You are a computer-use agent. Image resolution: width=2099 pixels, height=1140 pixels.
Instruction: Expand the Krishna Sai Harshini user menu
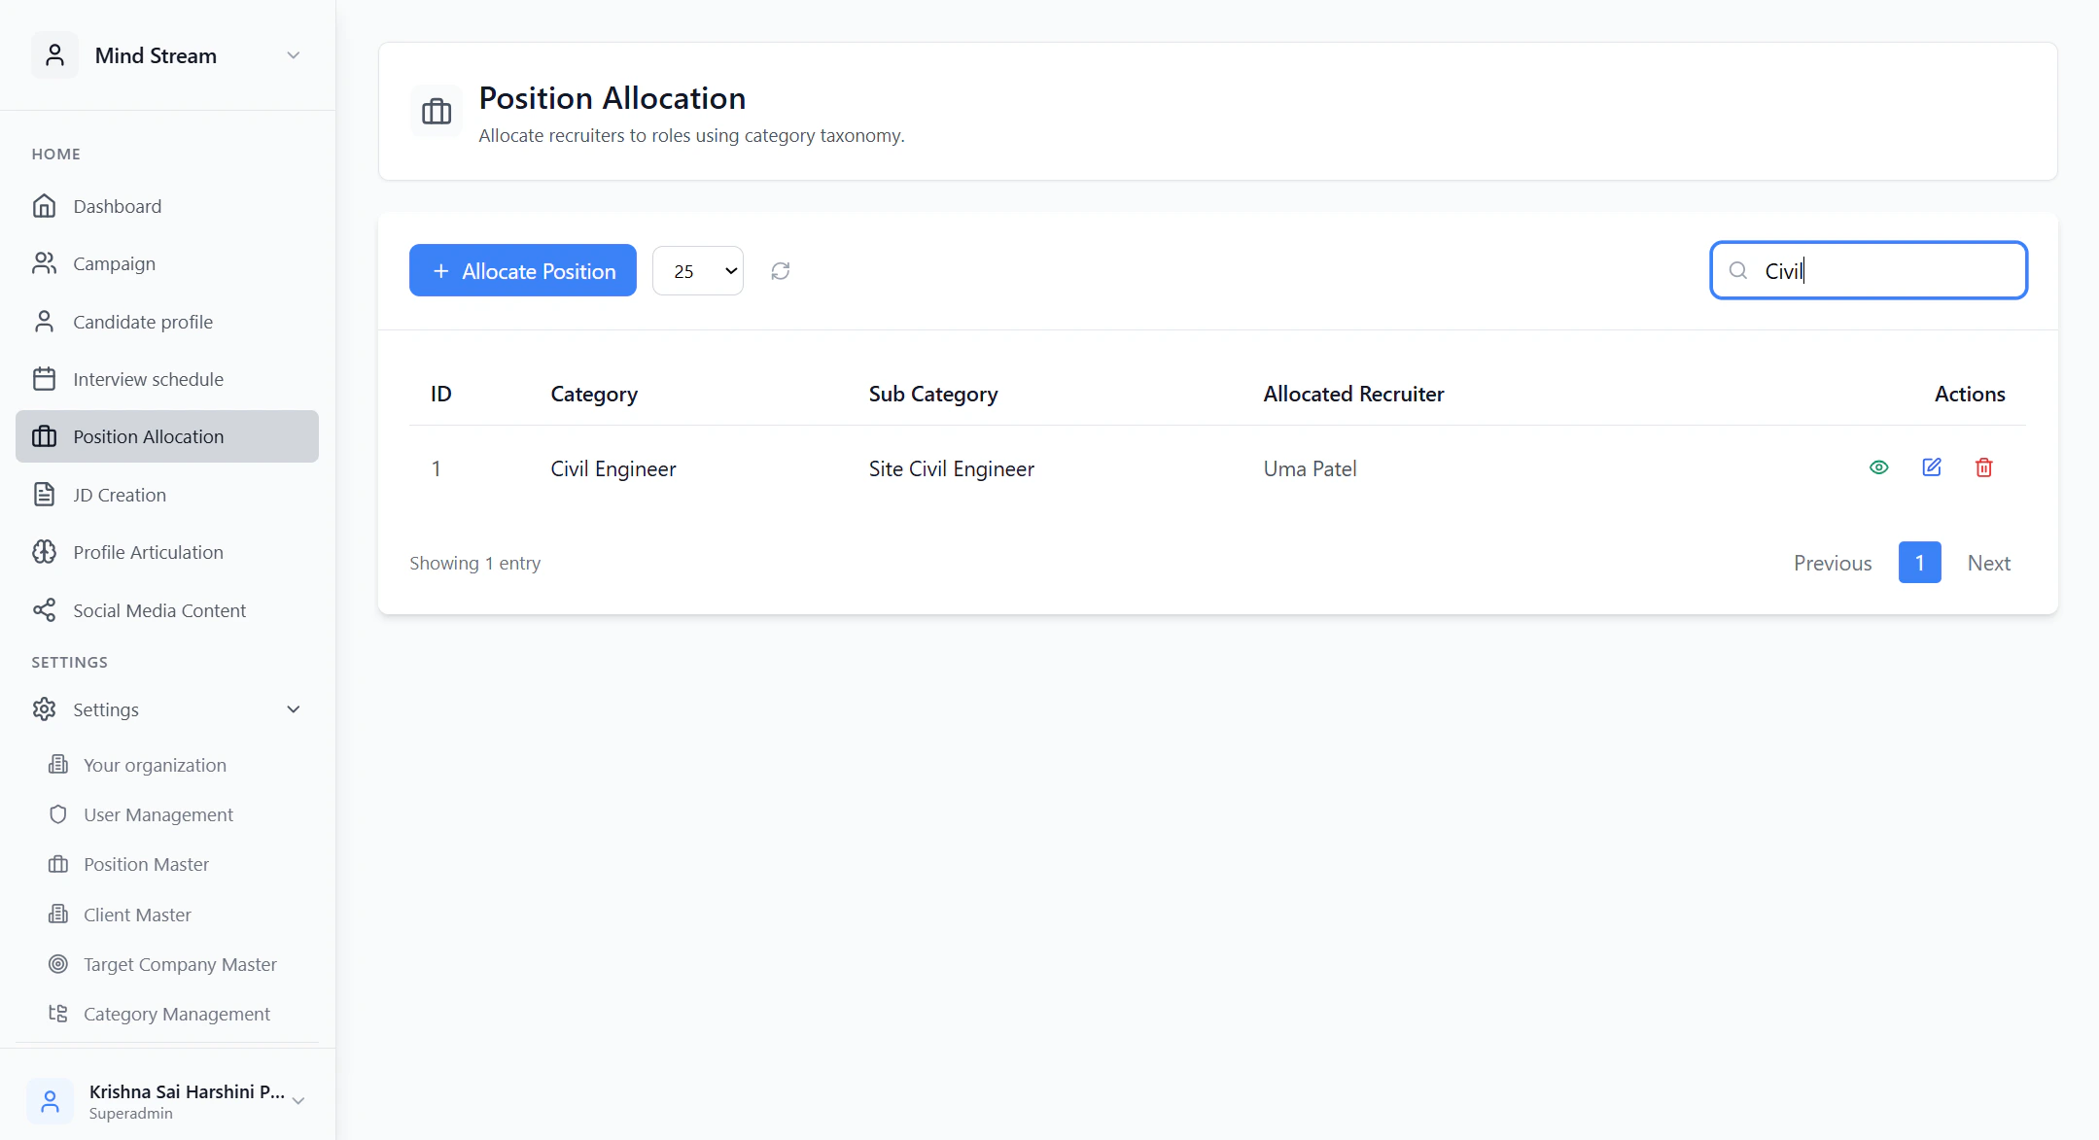pyautogui.click(x=298, y=1100)
